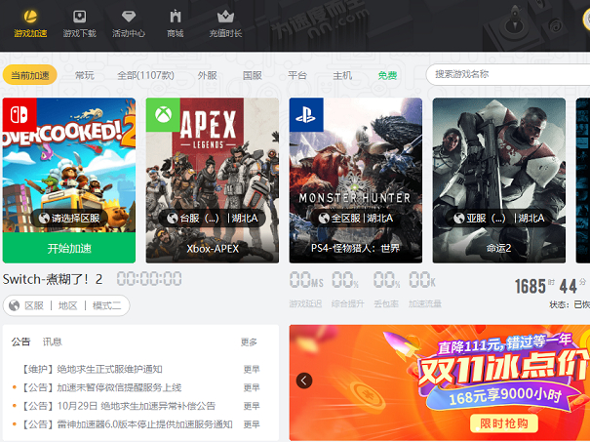Open 加速未暂停微信提醒服务上线 announcement

(x=101, y=387)
